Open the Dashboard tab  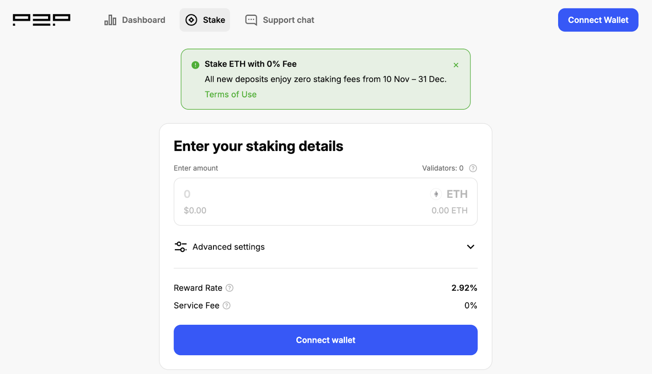pyautogui.click(x=143, y=20)
